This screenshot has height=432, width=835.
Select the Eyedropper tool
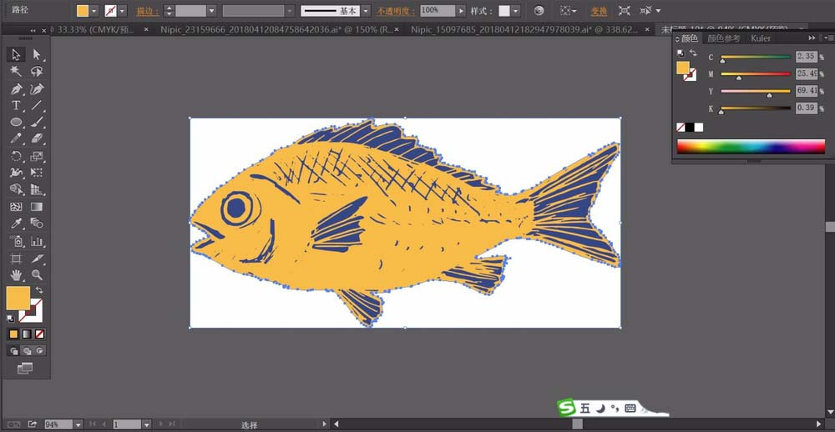16,224
